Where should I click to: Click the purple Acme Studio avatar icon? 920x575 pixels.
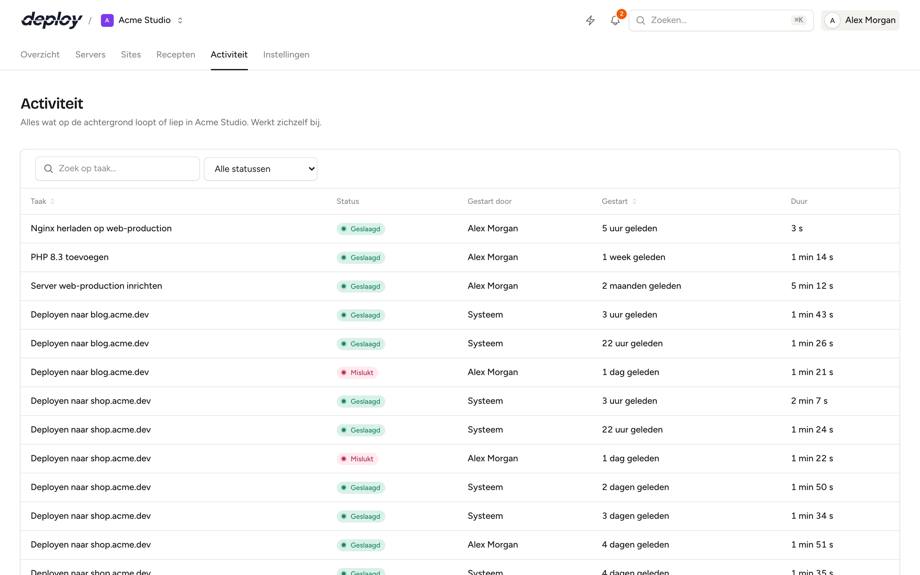107,20
